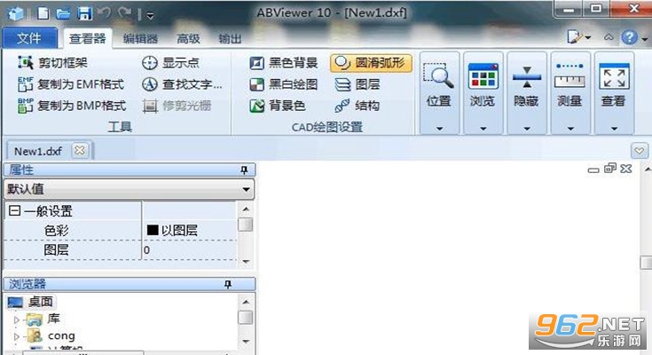Open the quick access toolbar customize arrow
652x355 pixels.
[x=150, y=16]
